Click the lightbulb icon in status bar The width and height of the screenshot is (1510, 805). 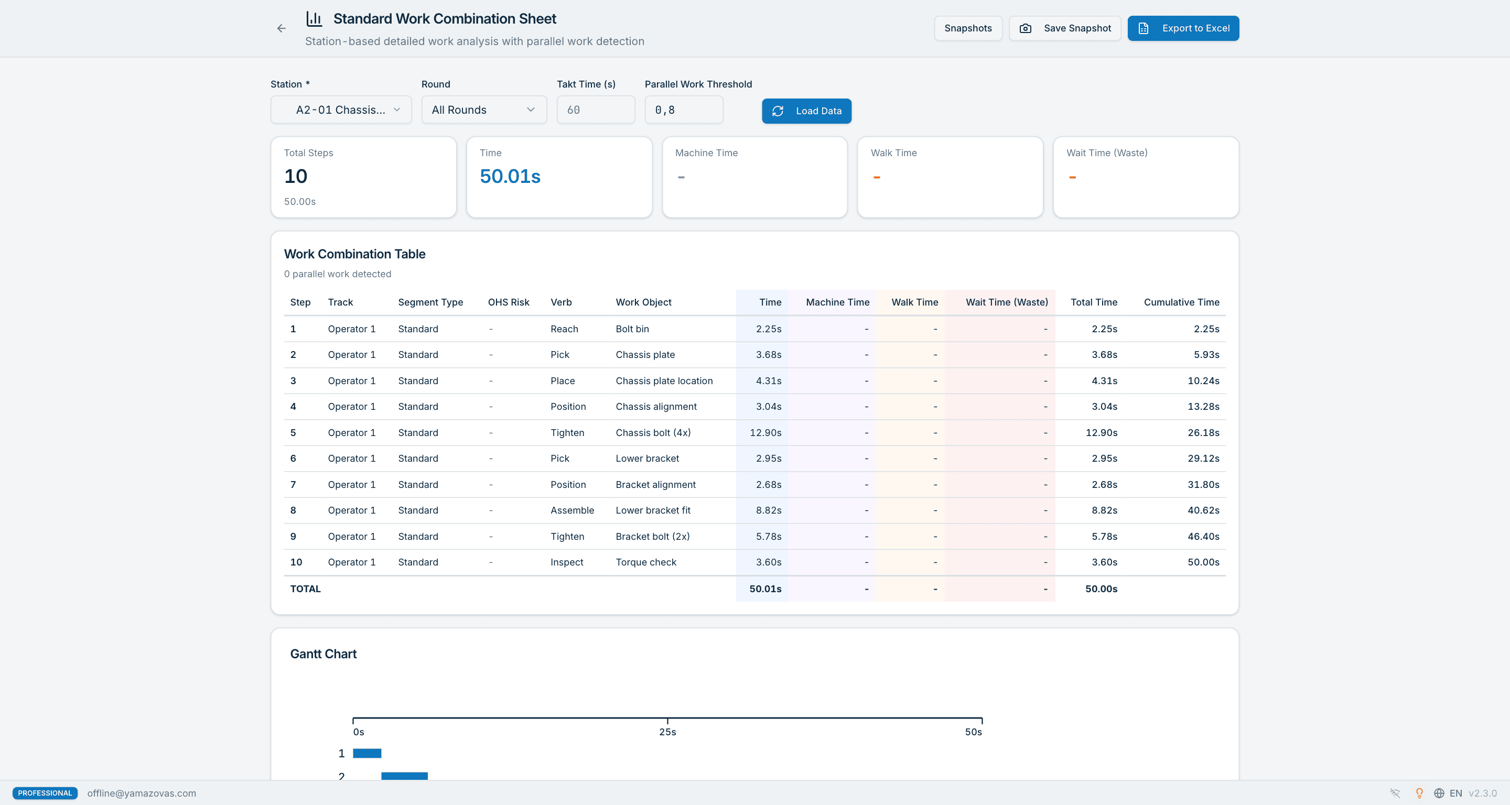(1419, 793)
